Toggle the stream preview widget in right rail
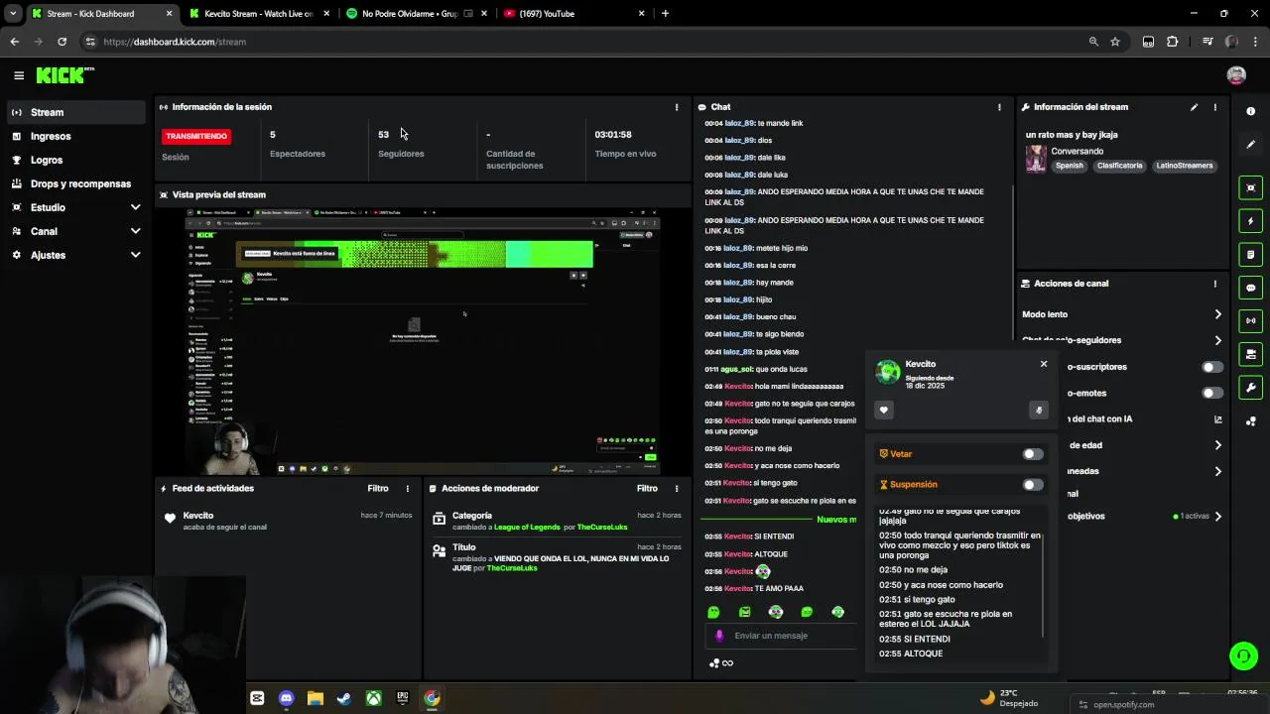 click(1250, 187)
